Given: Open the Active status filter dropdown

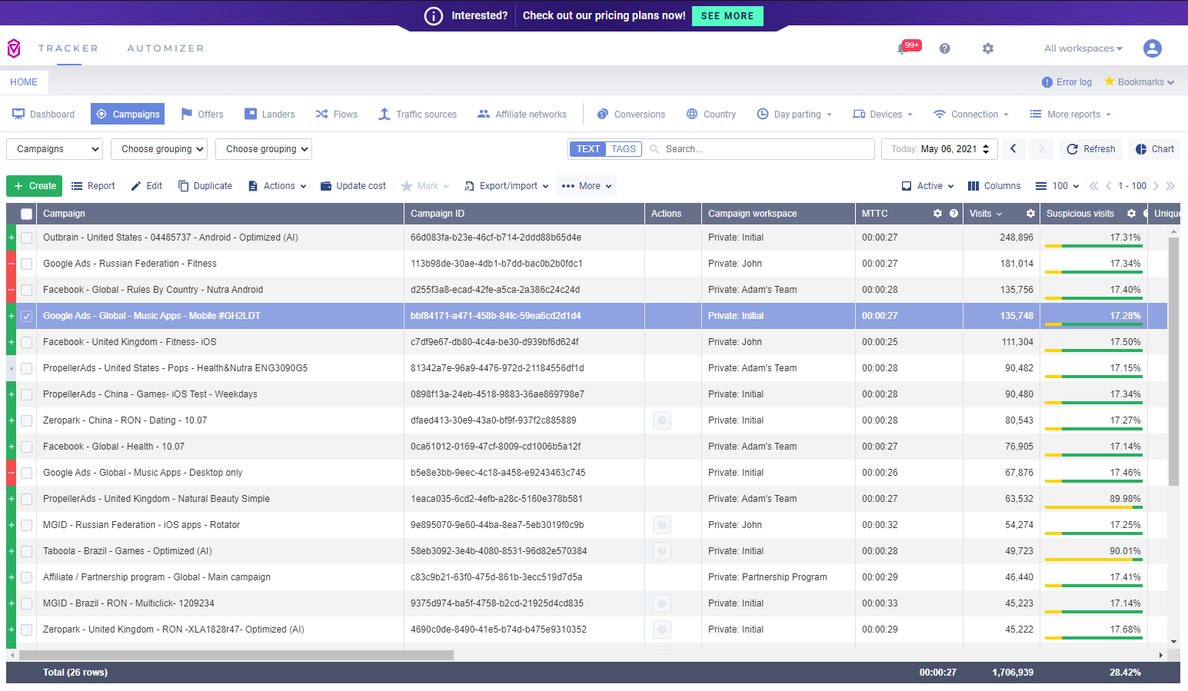Looking at the screenshot, I should 928,186.
